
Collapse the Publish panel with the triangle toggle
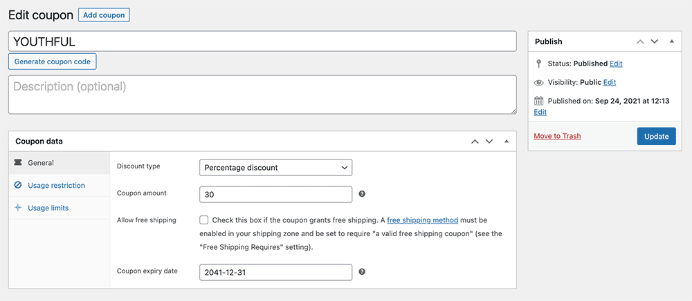[672, 41]
